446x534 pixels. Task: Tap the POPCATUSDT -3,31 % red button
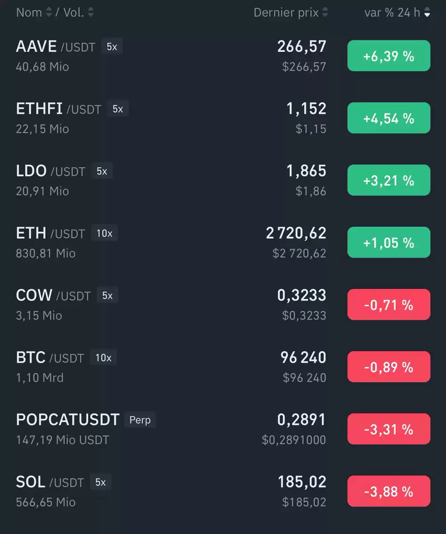[389, 429]
